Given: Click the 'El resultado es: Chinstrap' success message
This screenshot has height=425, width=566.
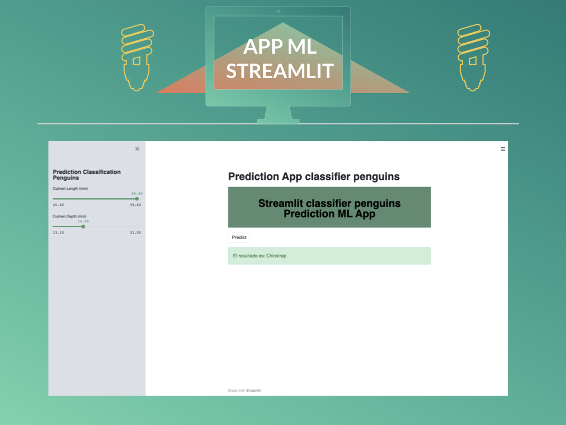Looking at the screenshot, I should coord(329,256).
